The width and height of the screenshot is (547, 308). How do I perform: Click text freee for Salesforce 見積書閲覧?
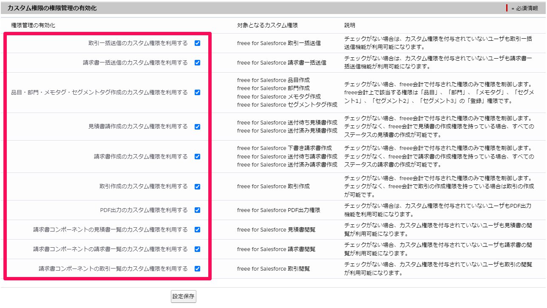tap(276, 229)
